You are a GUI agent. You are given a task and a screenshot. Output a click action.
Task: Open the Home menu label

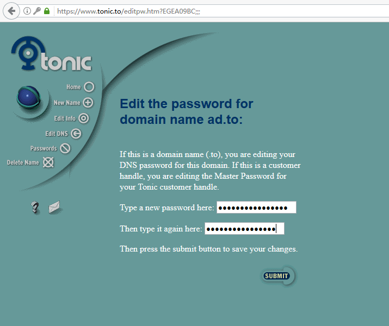click(73, 87)
